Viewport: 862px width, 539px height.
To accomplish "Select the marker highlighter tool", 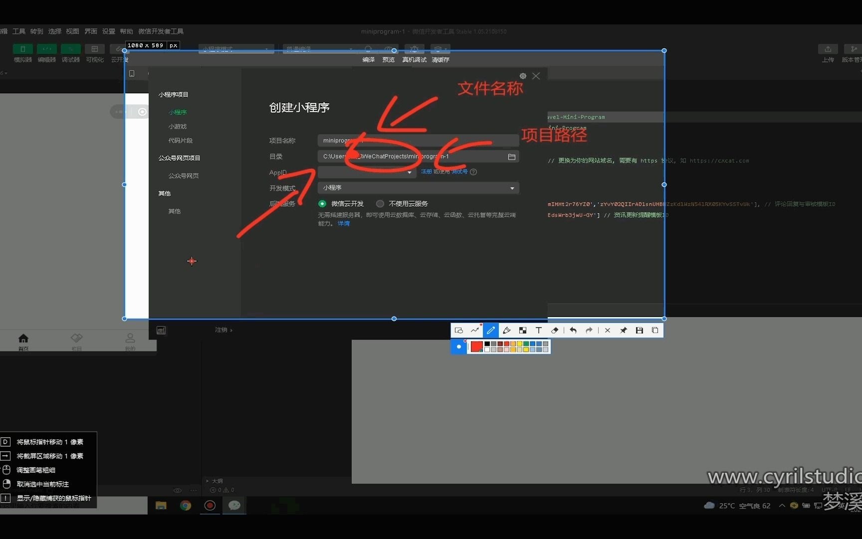I will pos(507,330).
